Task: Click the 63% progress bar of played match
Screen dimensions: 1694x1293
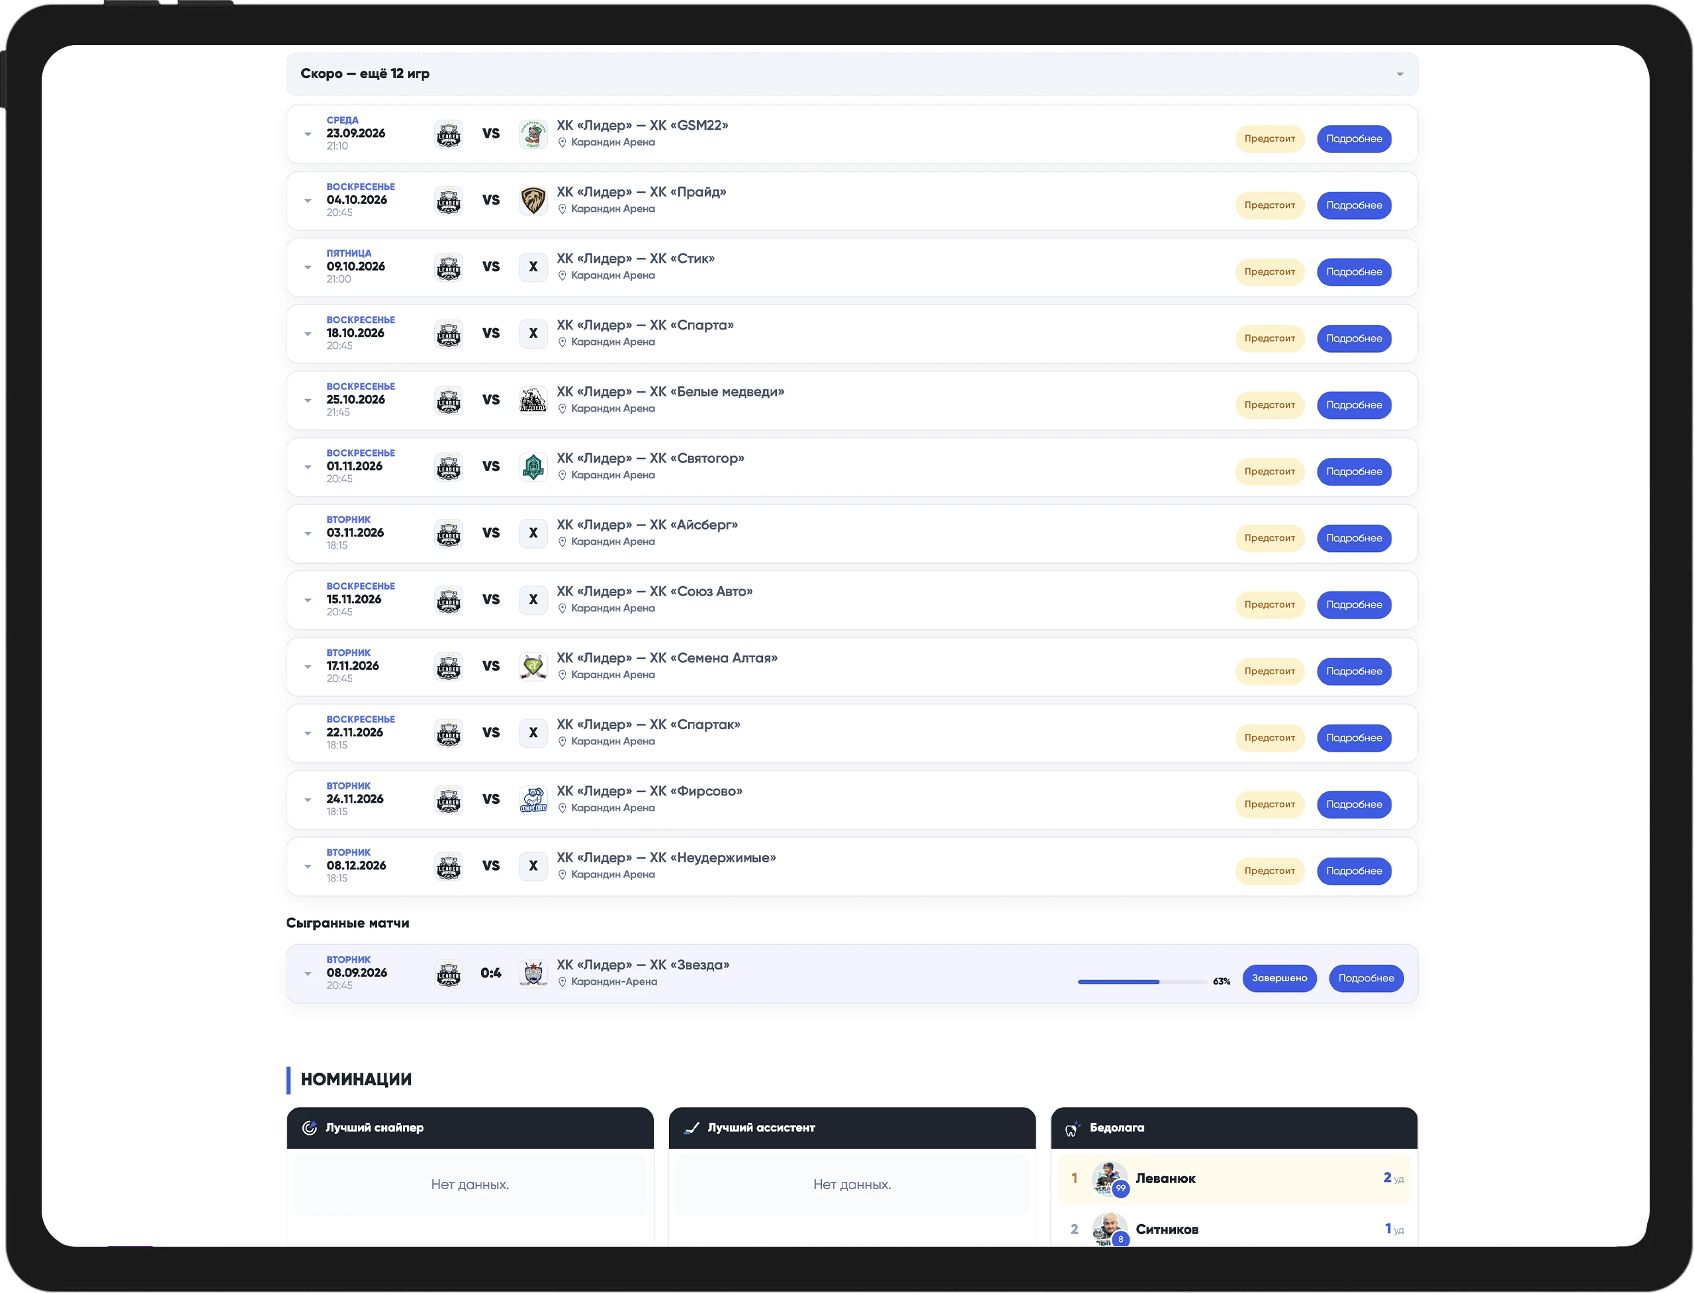Action: tap(1142, 982)
